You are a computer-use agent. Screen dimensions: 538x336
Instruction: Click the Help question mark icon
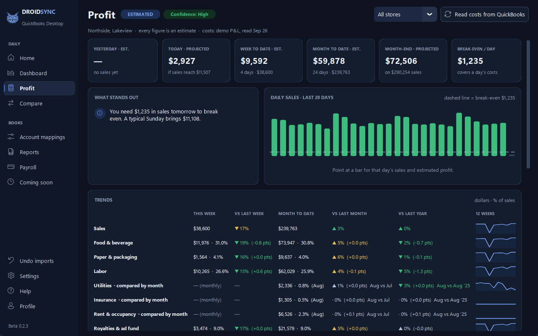pyautogui.click(x=11, y=291)
